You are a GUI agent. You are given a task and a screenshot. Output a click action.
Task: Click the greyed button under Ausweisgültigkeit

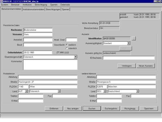coord(125,48)
